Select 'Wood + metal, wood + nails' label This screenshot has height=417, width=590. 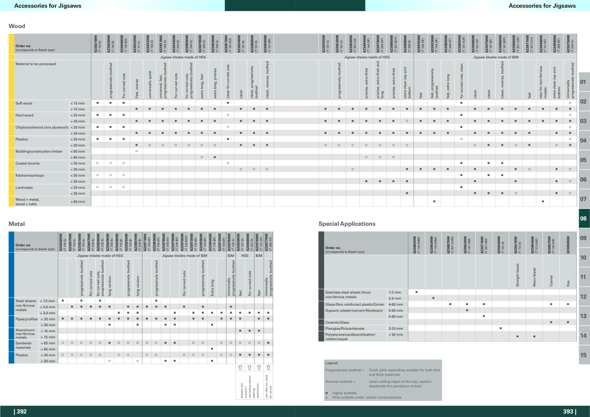coord(28,202)
